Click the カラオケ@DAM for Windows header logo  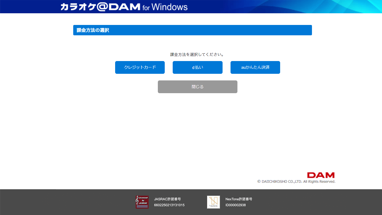point(124,7)
